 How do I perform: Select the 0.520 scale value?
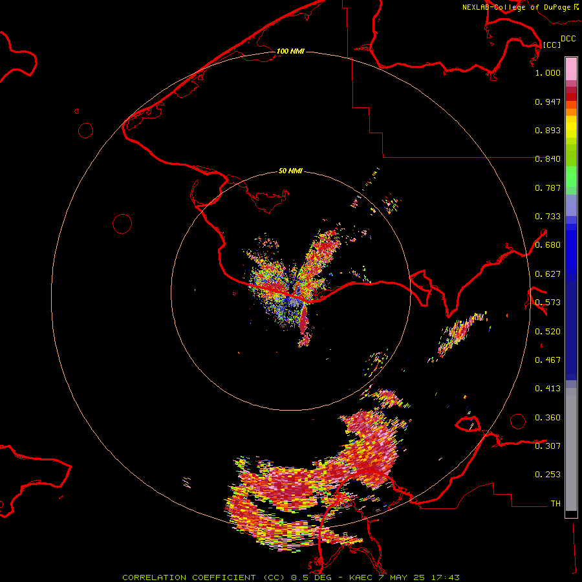coord(548,332)
